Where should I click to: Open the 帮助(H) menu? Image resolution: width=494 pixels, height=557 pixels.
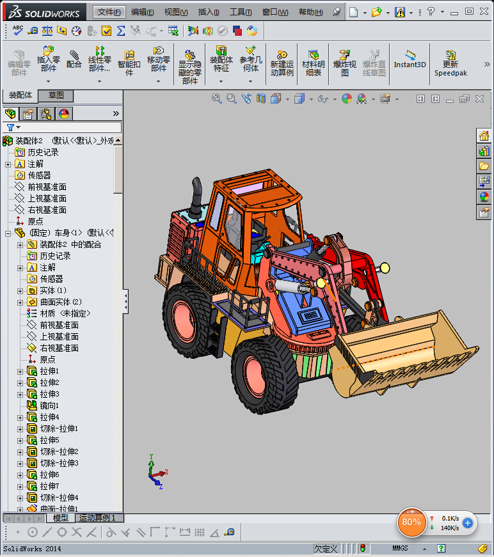click(x=310, y=12)
